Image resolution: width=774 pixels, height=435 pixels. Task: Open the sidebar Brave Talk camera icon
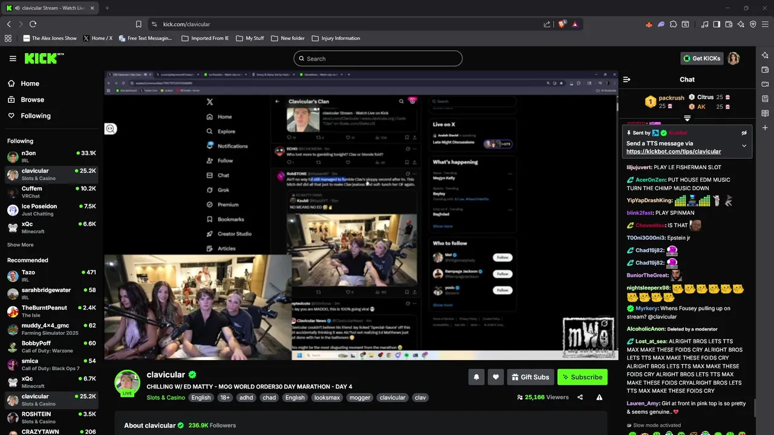point(765,84)
